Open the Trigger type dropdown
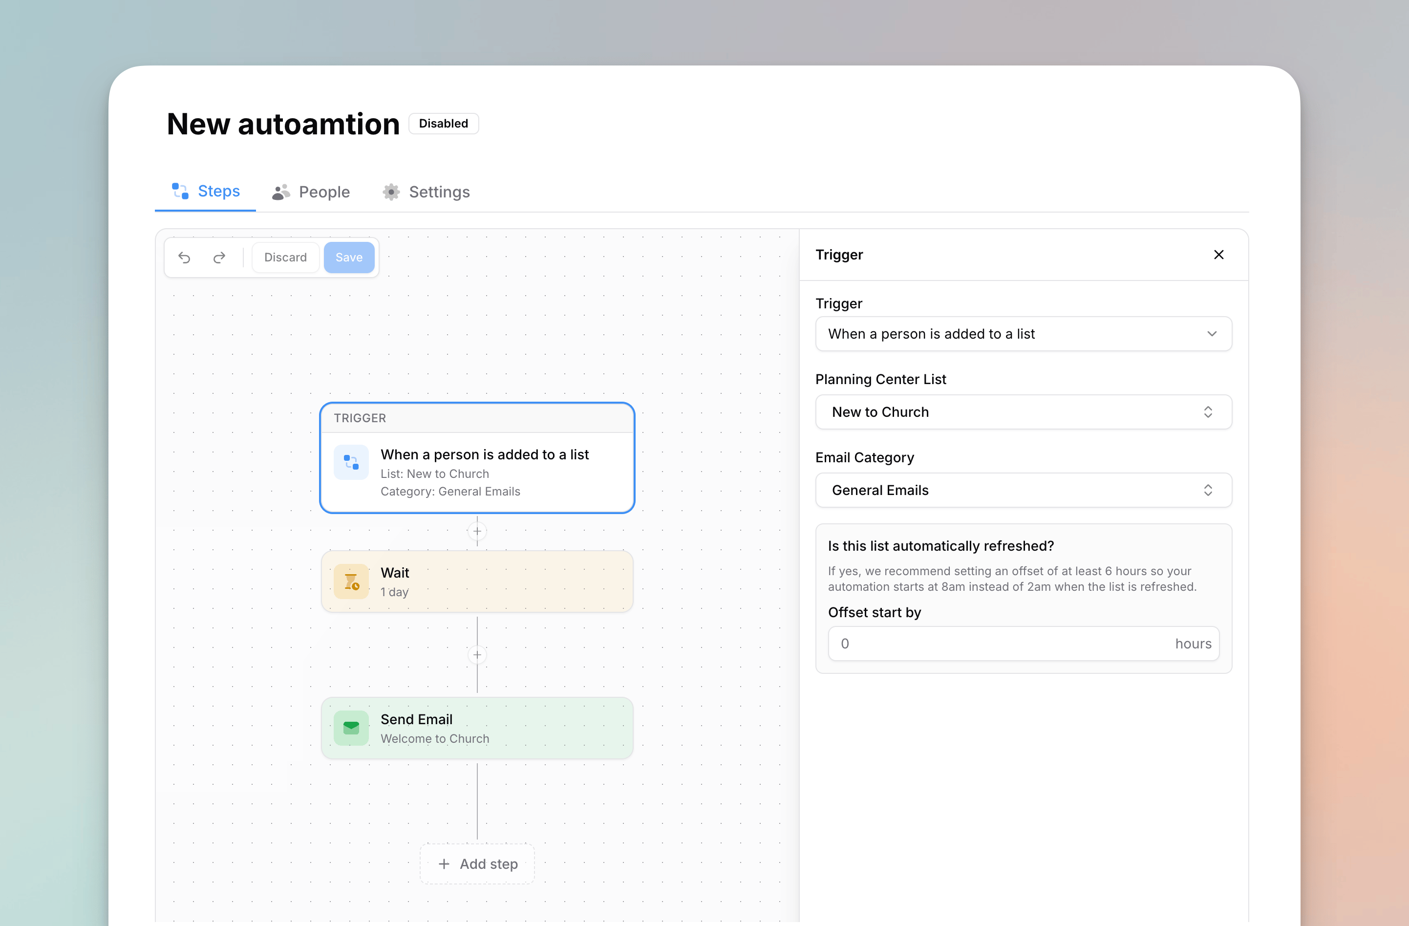 tap(1023, 334)
